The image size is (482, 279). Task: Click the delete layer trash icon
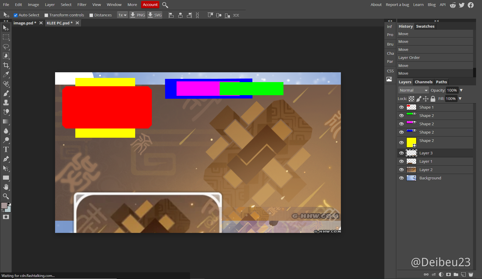pos(471,274)
